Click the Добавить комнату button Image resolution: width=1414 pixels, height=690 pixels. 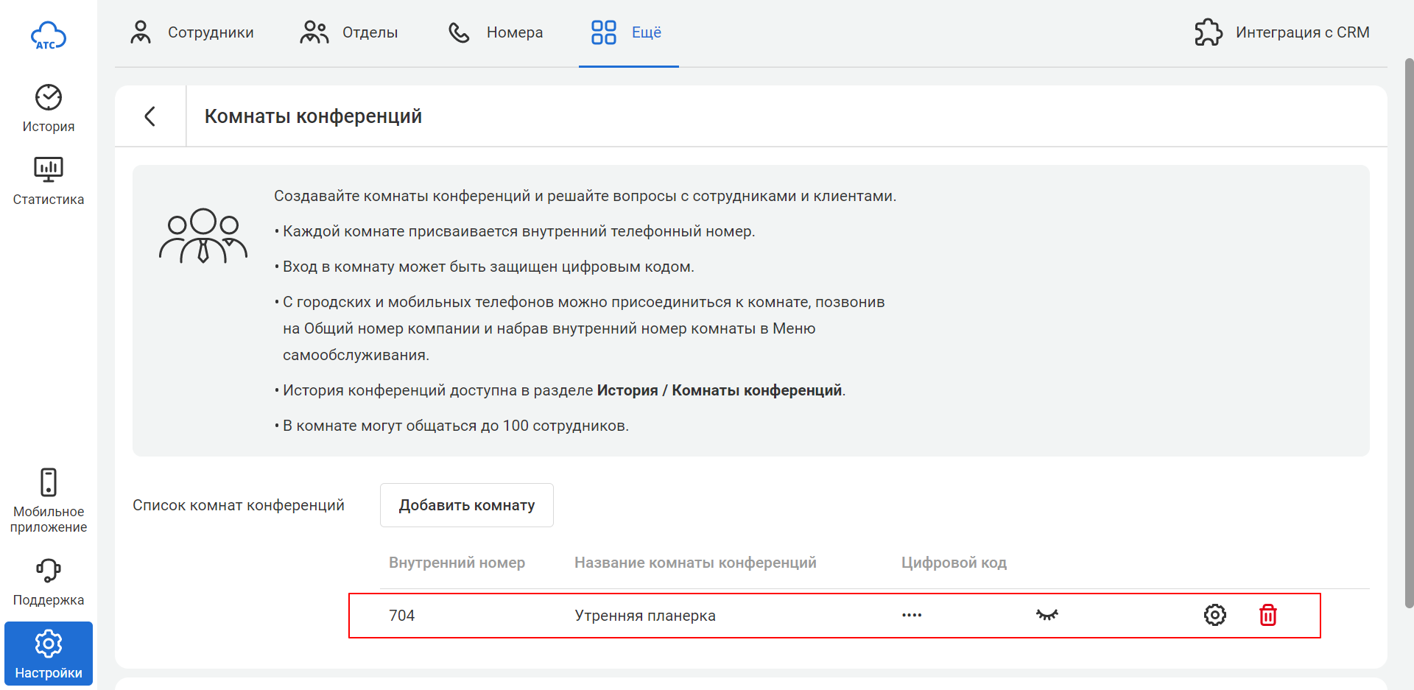coord(466,505)
